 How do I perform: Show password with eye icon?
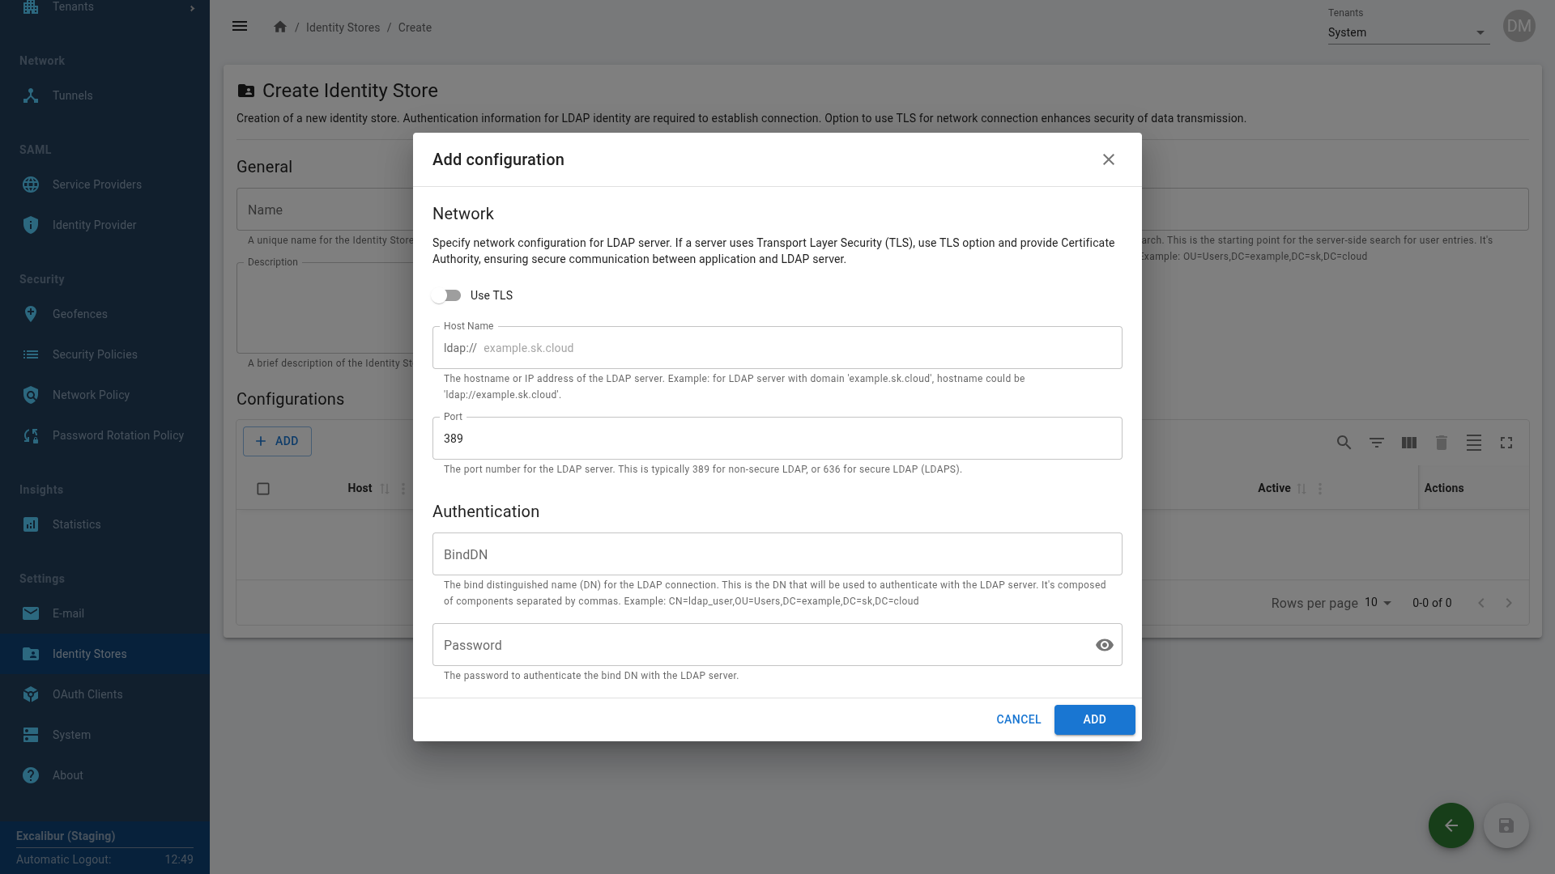pyautogui.click(x=1104, y=645)
